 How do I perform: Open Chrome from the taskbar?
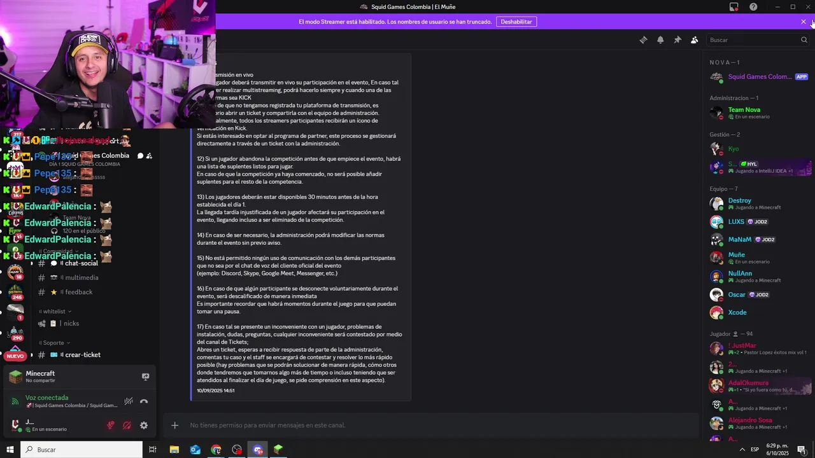pyautogui.click(x=216, y=450)
